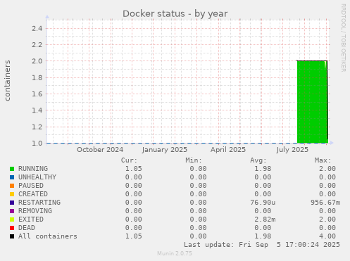Click the 'Avg:' column header
Screen dimensions: 350x261
click(258, 160)
